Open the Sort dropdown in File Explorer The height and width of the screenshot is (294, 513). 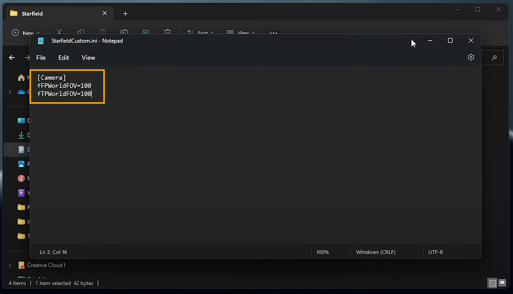(x=200, y=33)
